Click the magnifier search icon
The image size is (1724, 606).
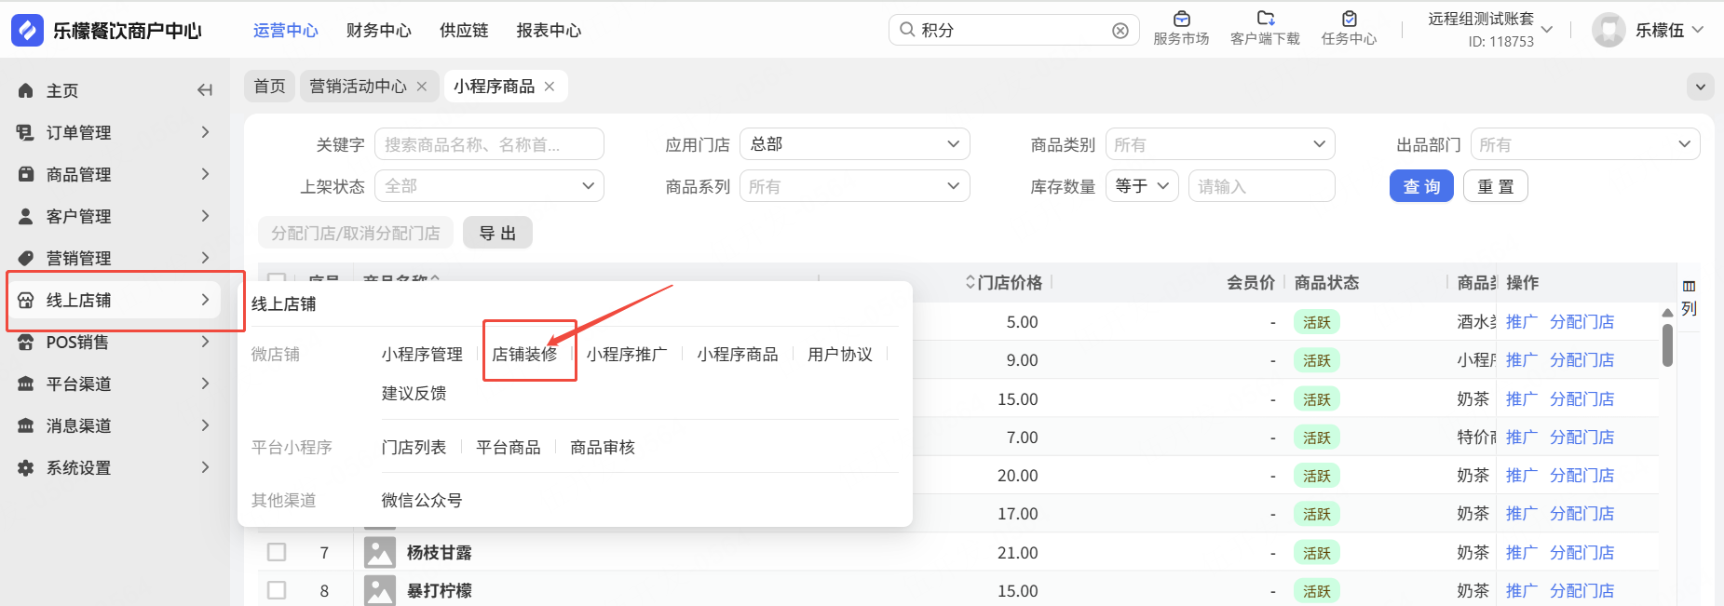[x=906, y=30]
